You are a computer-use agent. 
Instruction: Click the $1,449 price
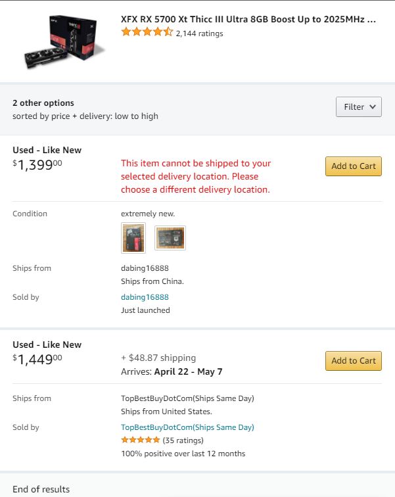(x=37, y=360)
